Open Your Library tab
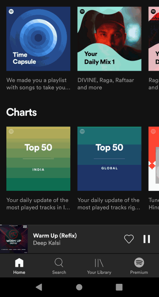This screenshot has width=159, height=297. pos(99,266)
